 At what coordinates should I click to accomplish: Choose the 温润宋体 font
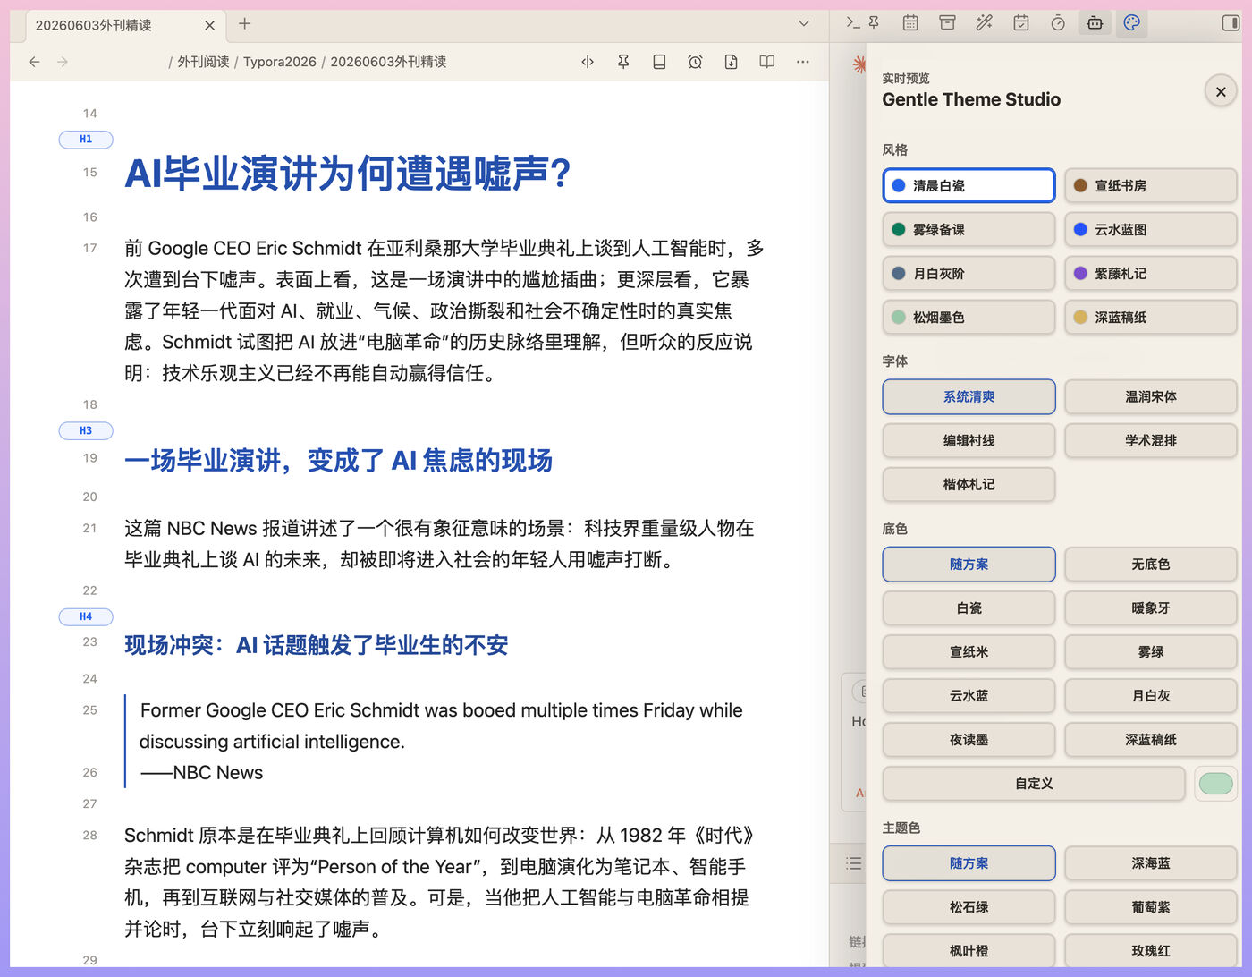click(x=1151, y=397)
